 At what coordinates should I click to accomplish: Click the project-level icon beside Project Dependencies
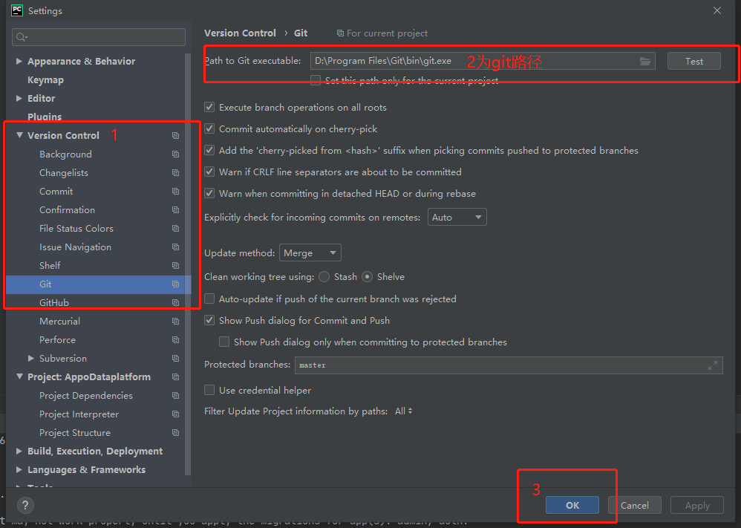tap(176, 395)
